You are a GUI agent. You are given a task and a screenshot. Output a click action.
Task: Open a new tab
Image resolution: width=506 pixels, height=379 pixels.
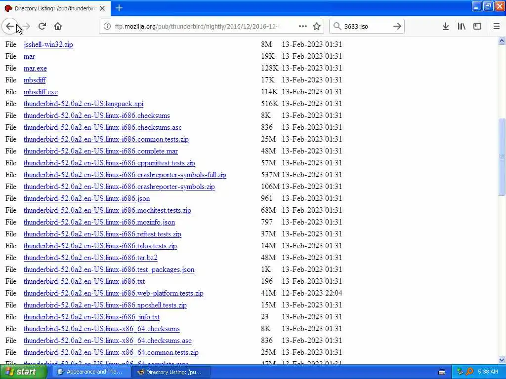pyautogui.click(x=119, y=8)
